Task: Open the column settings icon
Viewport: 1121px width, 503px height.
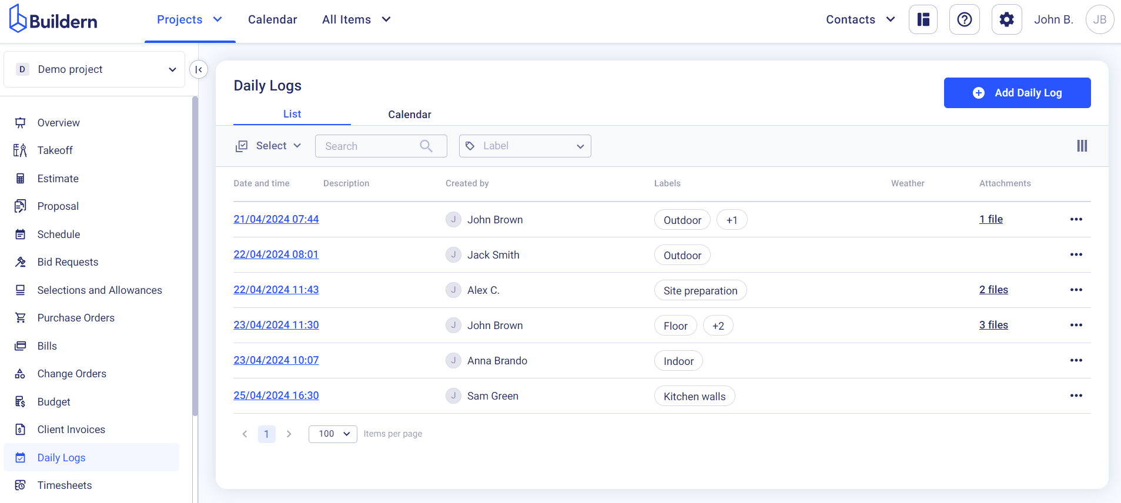Action: click(x=1082, y=146)
